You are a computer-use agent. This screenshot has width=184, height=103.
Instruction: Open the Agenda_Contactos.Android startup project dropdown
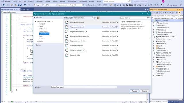coord(70,5)
